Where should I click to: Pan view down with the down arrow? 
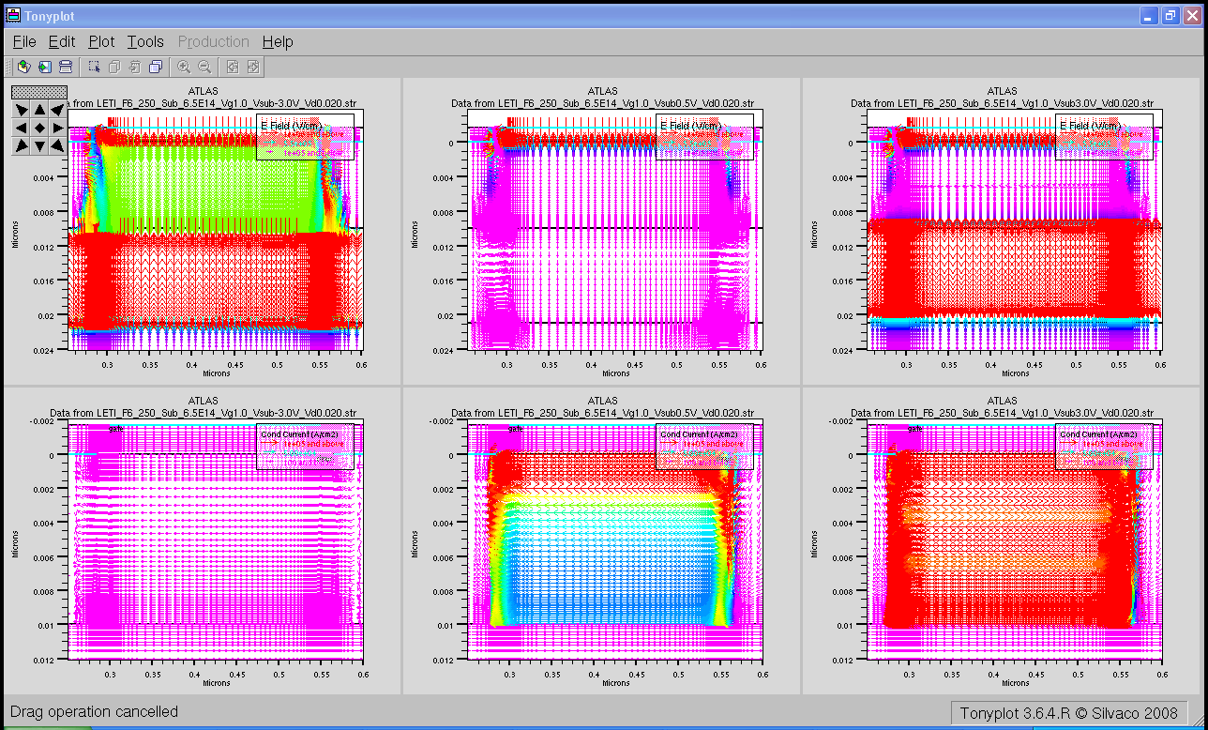pyautogui.click(x=39, y=145)
